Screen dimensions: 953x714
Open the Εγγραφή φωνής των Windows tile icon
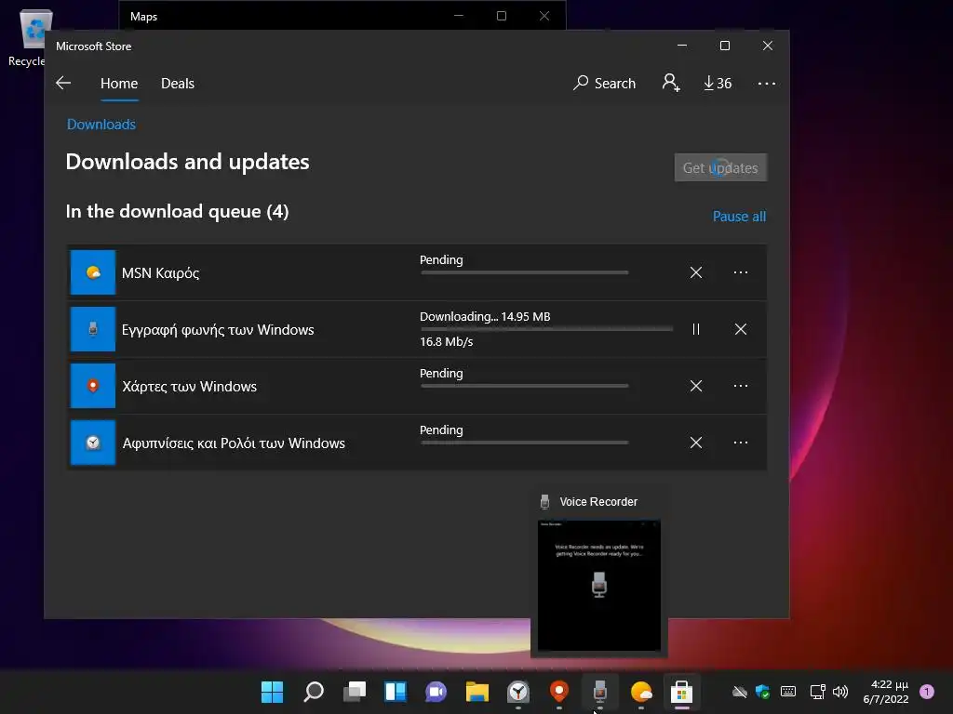[93, 329]
